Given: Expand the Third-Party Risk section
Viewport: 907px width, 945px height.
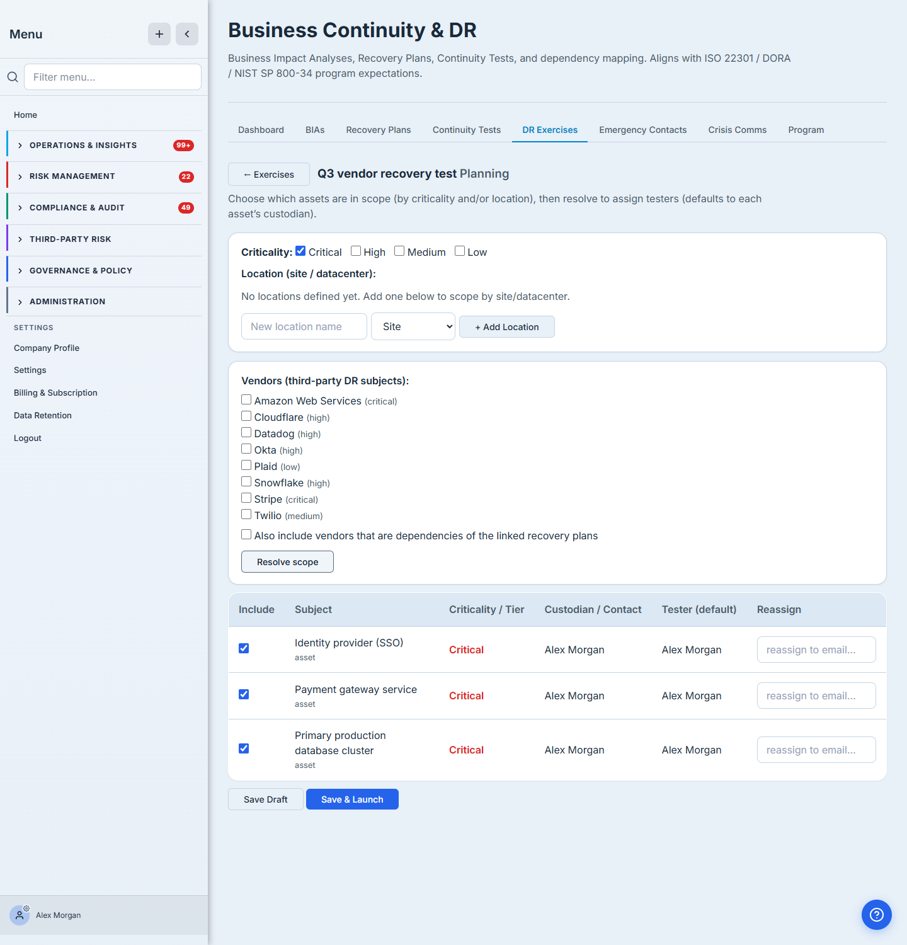Looking at the screenshot, I should click(104, 239).
